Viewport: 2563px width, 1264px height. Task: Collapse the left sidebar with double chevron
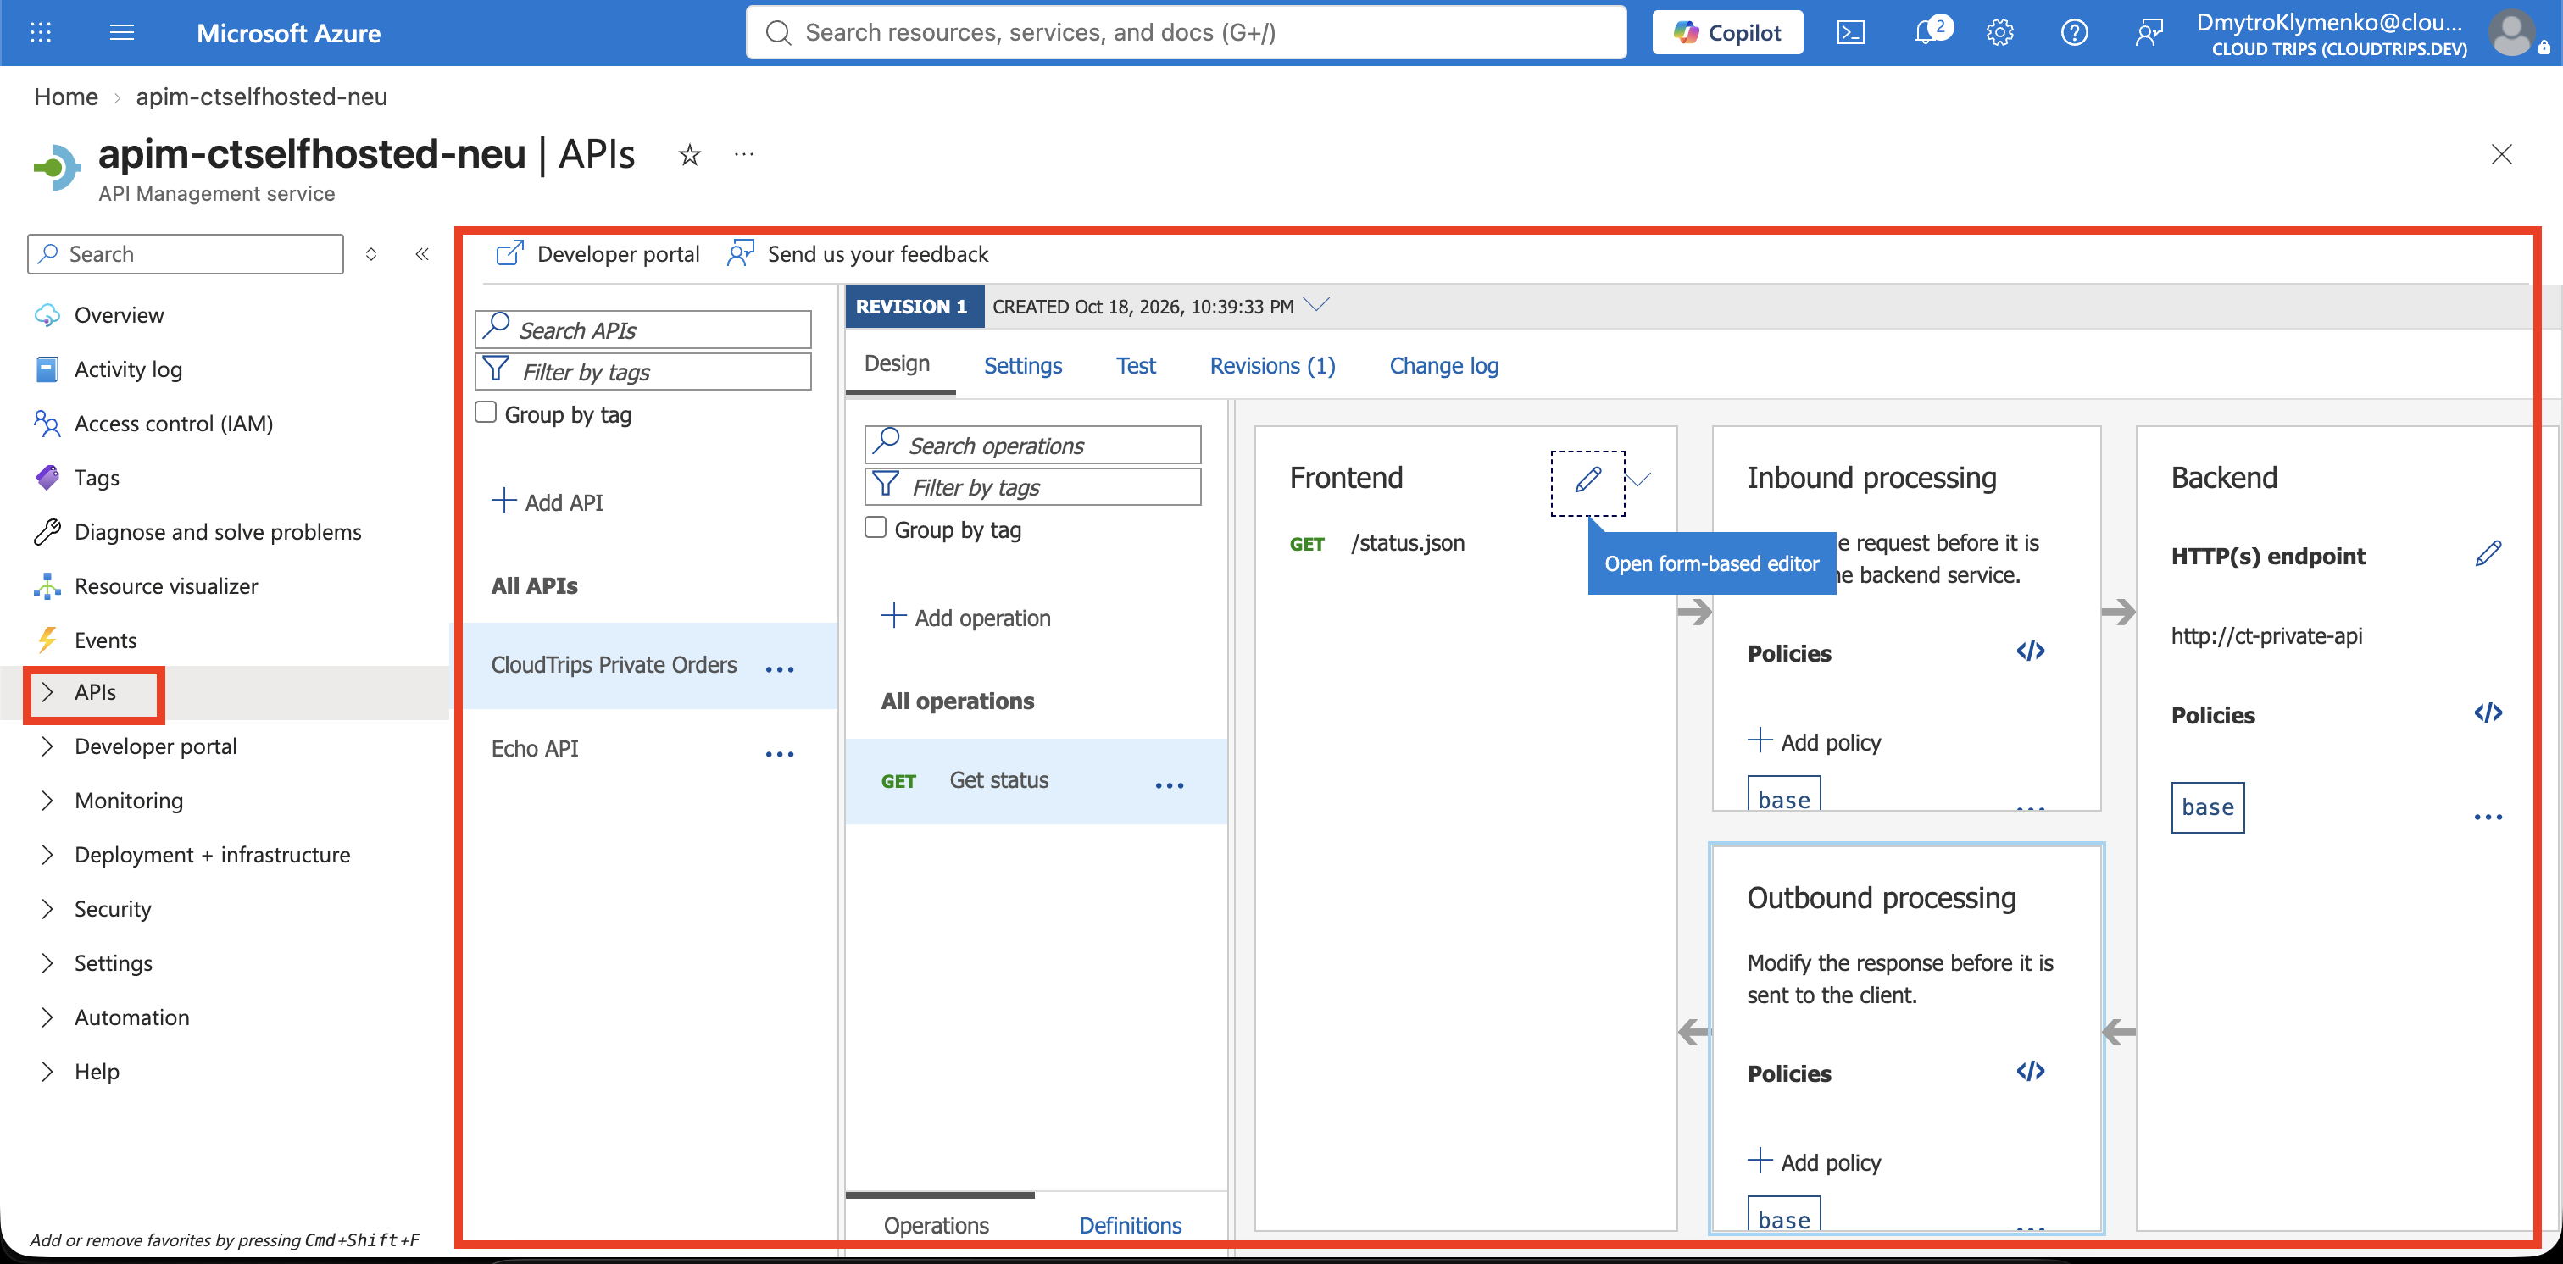point(422,253)
